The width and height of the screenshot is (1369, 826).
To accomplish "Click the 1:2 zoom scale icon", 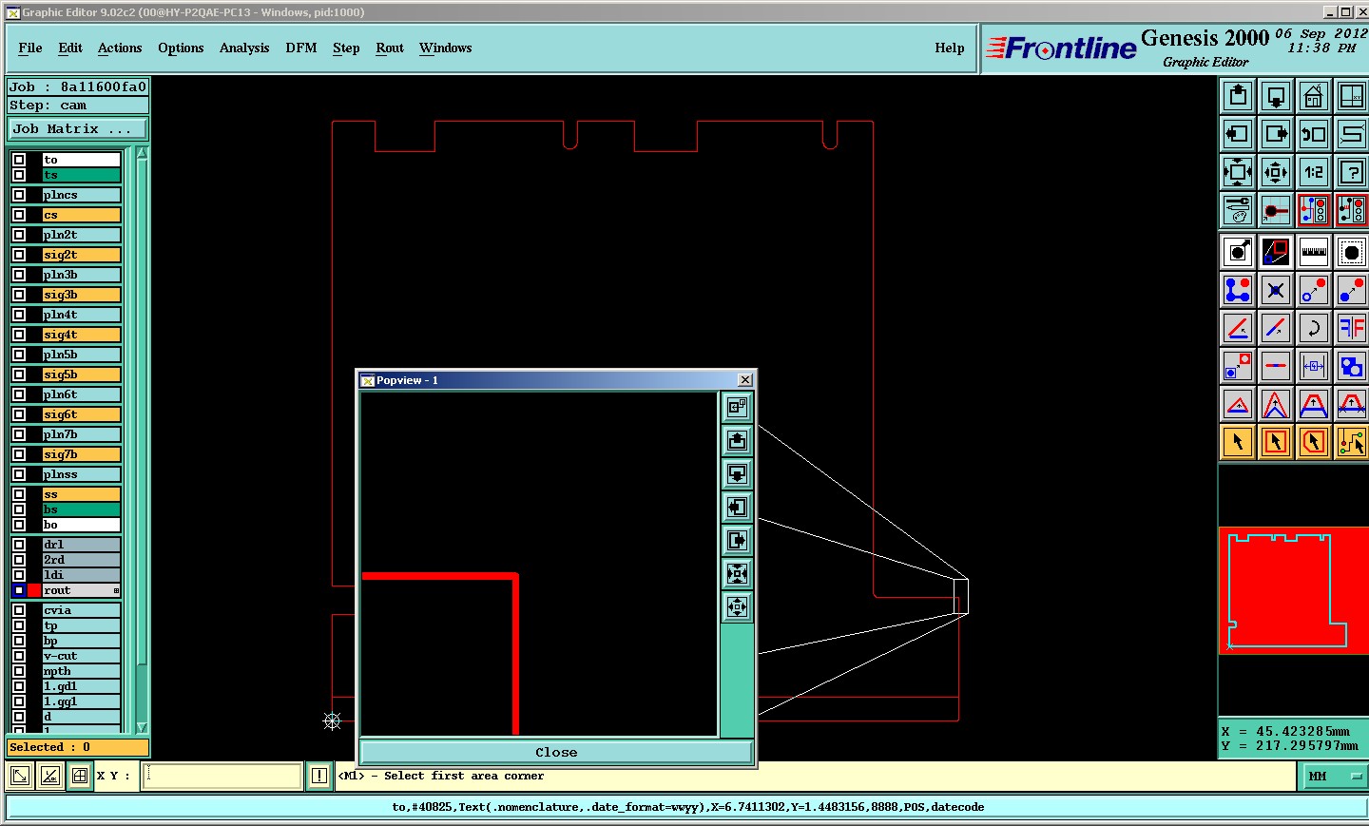I will (x=1314, y=172).
